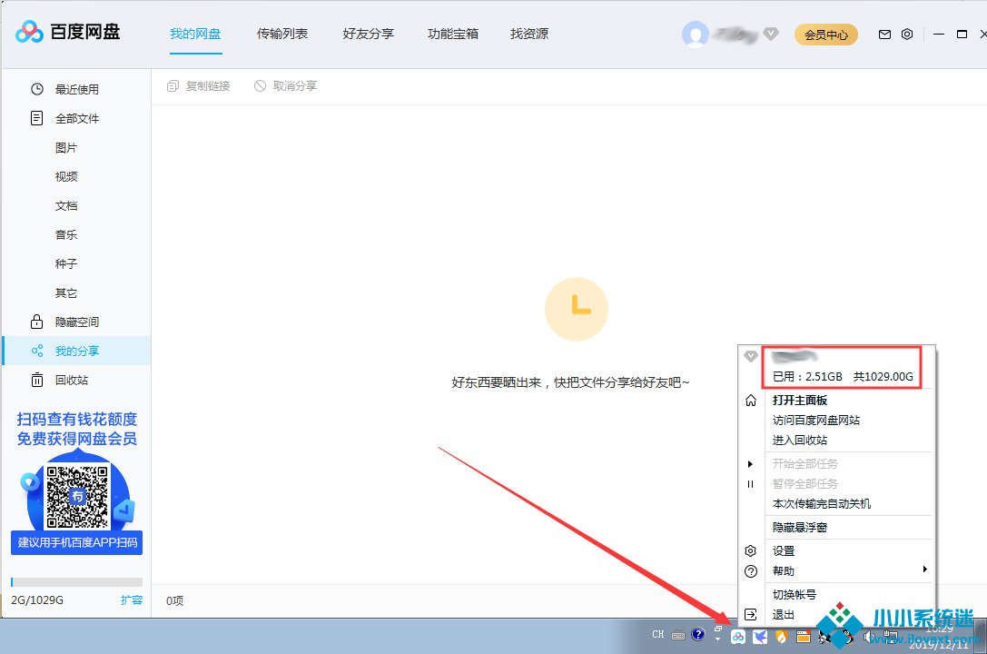Click the QR code promotional image
Viewport: 987px width, 654px height.
[x=77, y=496]
